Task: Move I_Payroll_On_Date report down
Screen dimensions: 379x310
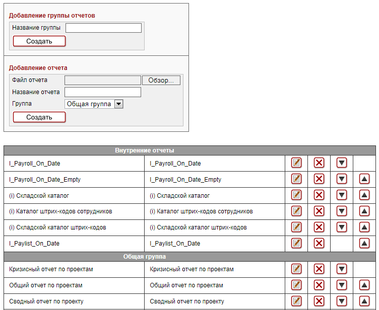Action: point(342,163)
